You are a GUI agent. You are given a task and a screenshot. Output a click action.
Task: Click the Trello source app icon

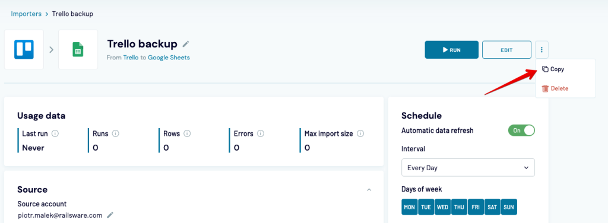(24, 50)
